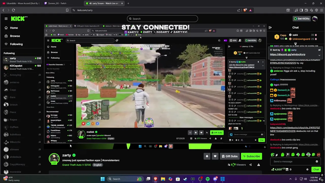Screen dimensions: 325x183
Task: Show hidden system tray icons
Action: pos(290,179)
